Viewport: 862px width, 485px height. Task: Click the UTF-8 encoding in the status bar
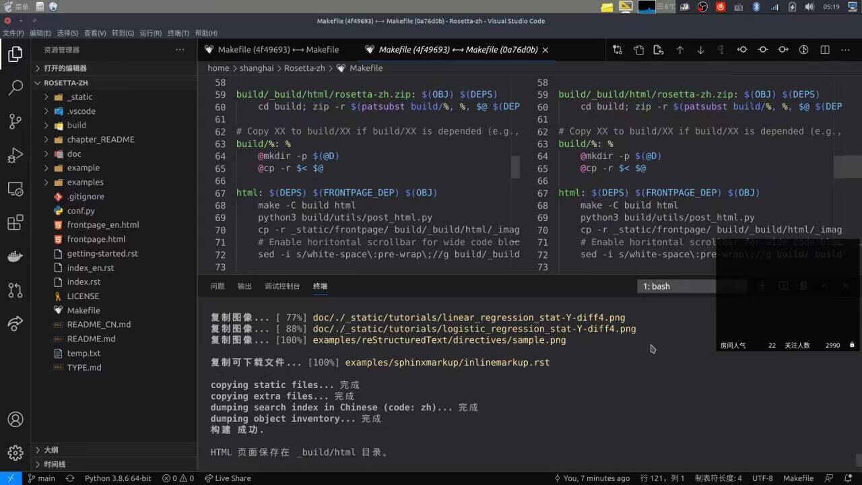(x=762, y=478)
